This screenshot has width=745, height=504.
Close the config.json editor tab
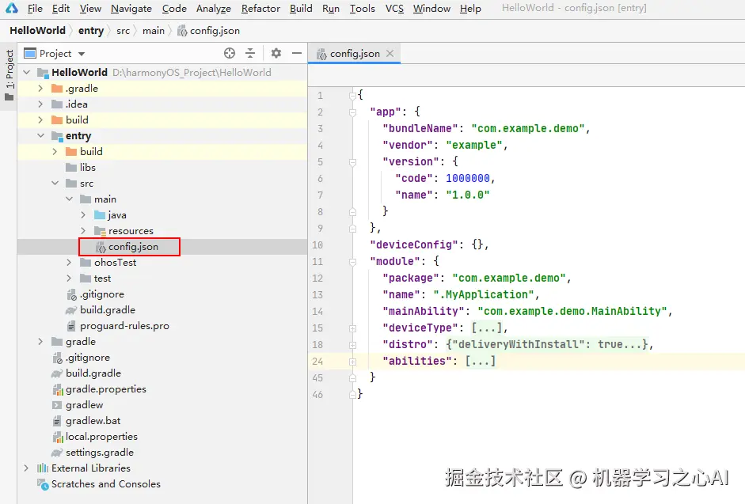pos(390,53)
